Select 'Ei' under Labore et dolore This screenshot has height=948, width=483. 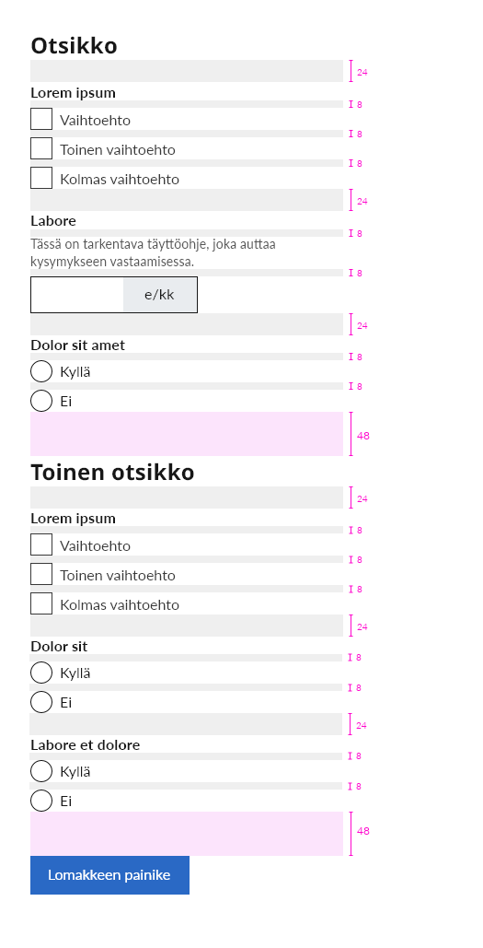point(41,801)
